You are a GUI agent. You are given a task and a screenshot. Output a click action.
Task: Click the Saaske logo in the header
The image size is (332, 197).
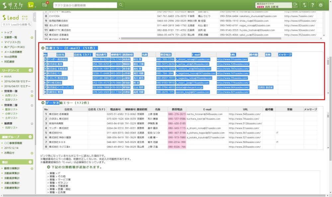[x=13, y=5]
